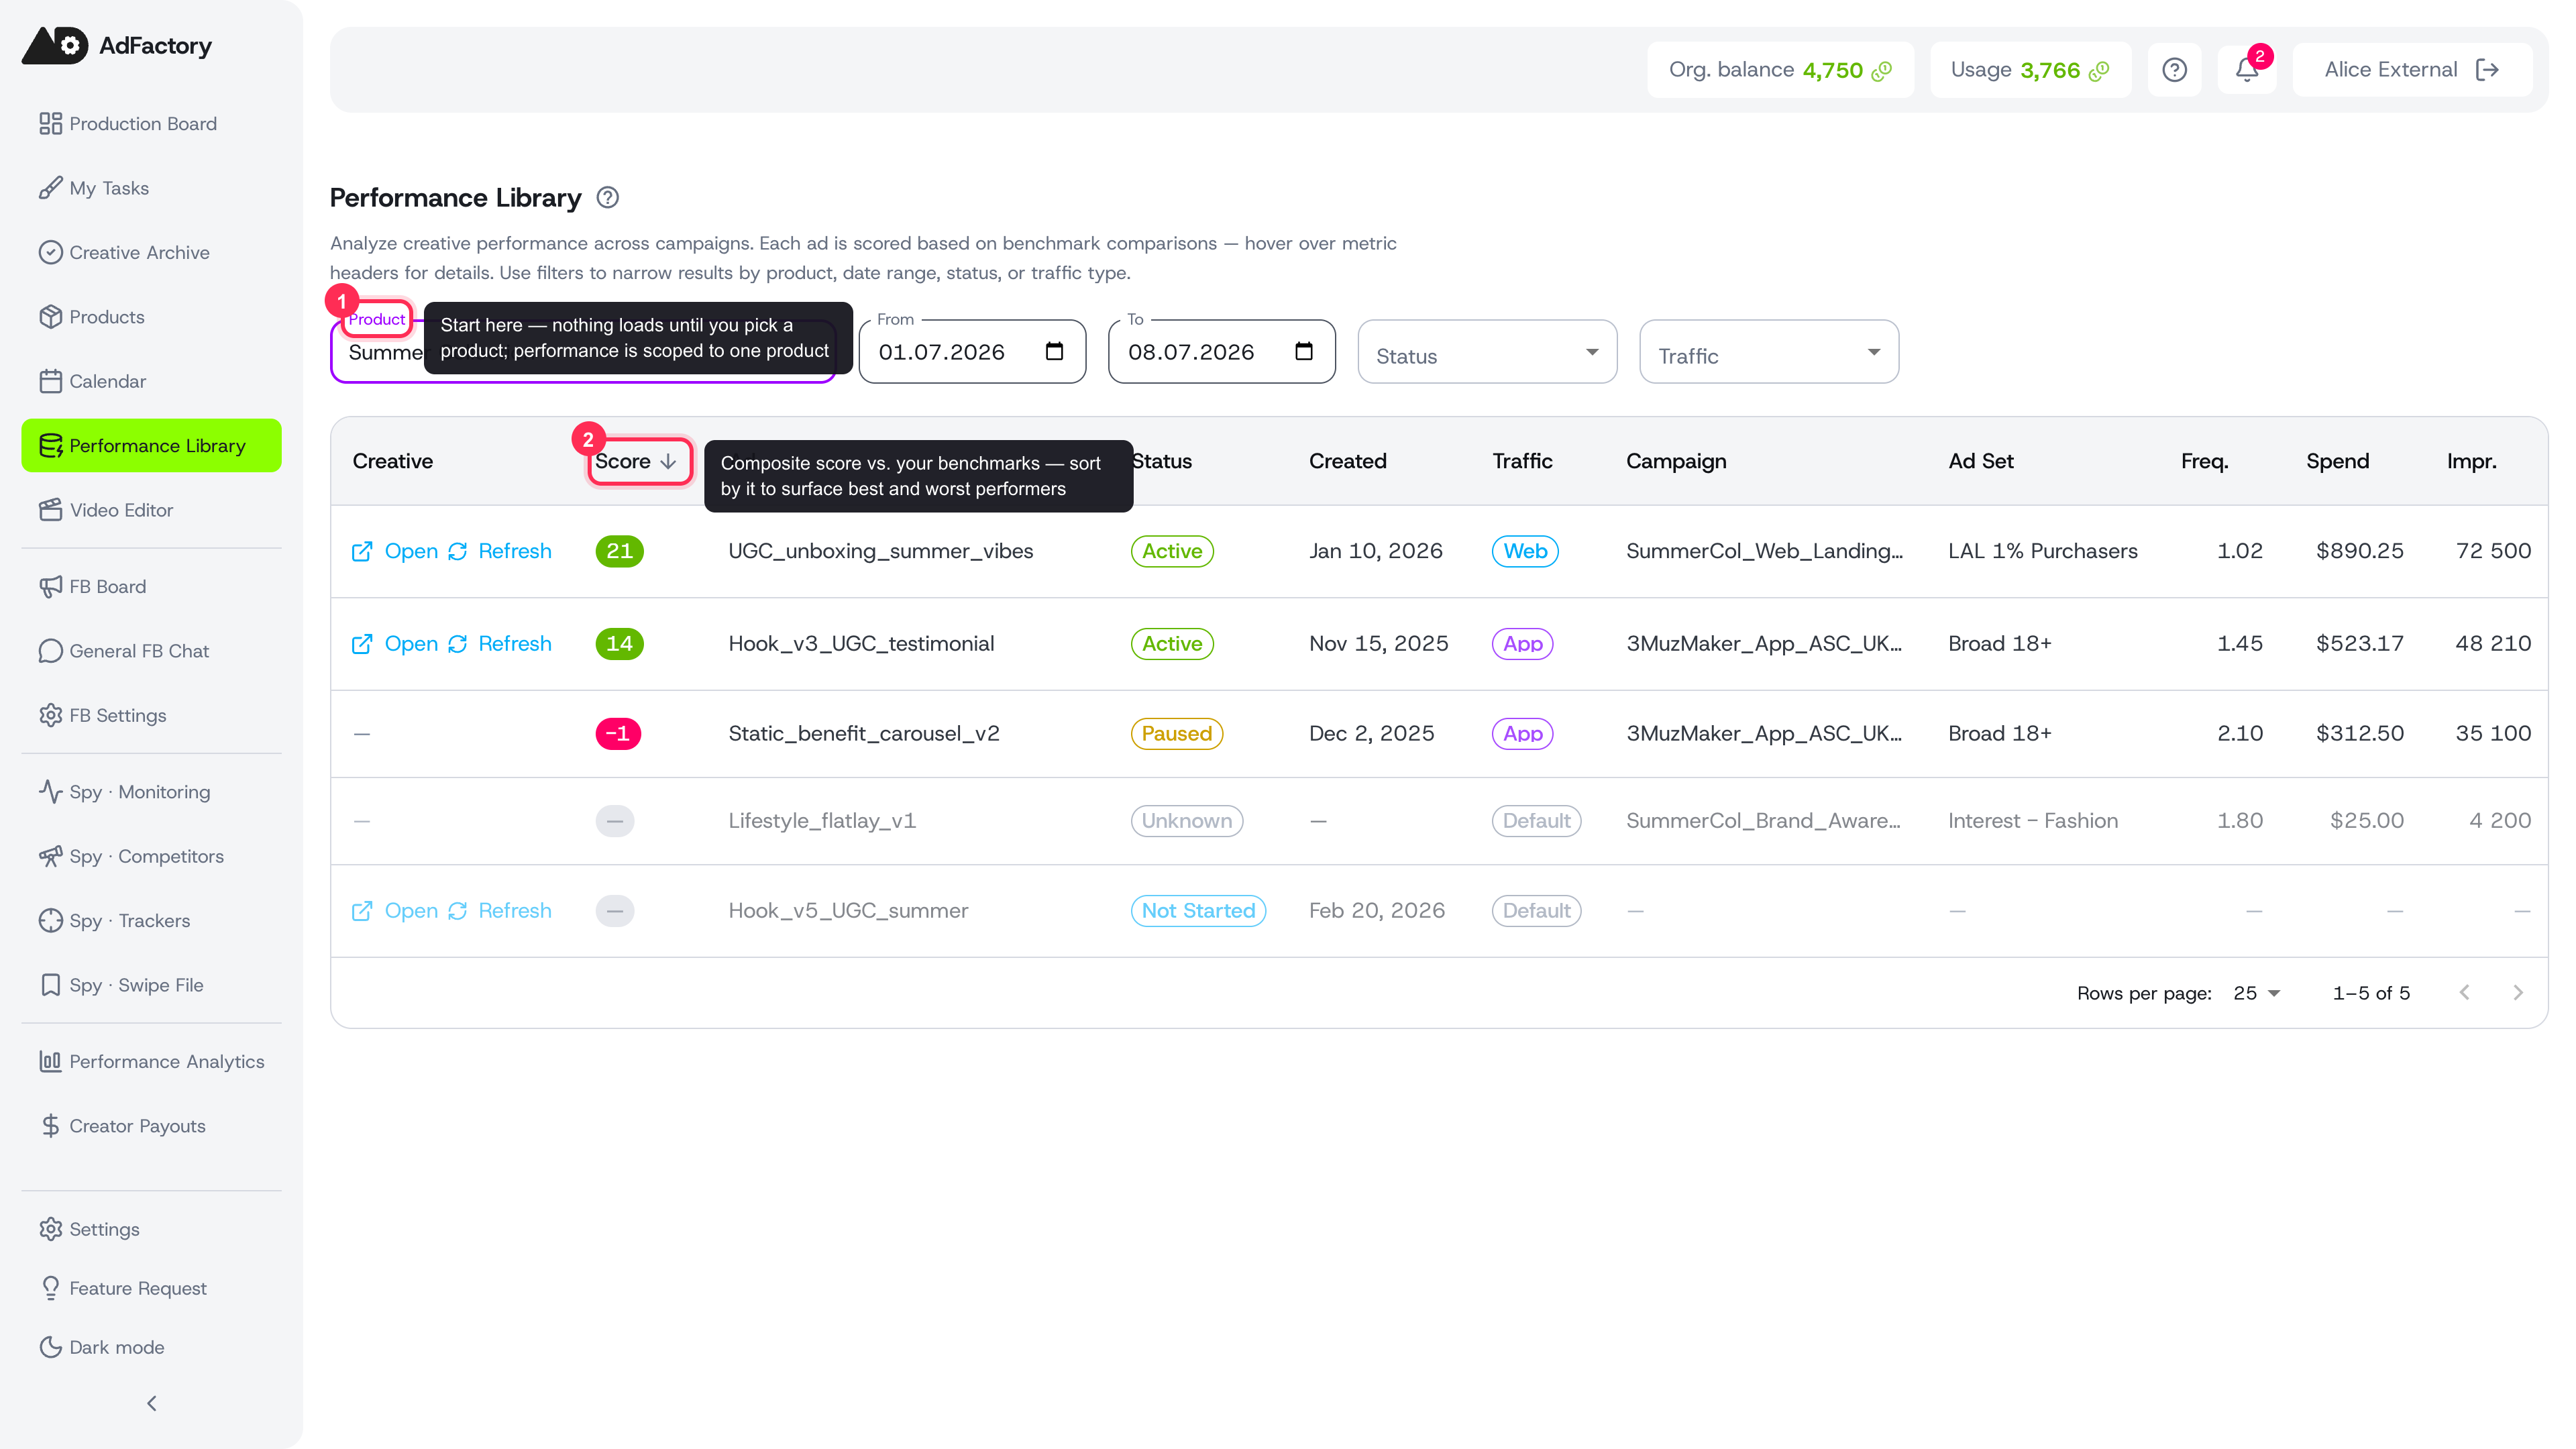Viewport: 2576px width, 1449px height.
Task: Go to next page arrow in pagination
Action: [2518, 993]
